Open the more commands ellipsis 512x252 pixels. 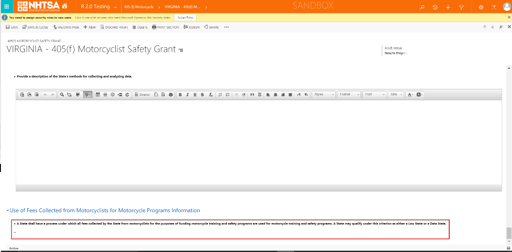[x=226, y=27]
